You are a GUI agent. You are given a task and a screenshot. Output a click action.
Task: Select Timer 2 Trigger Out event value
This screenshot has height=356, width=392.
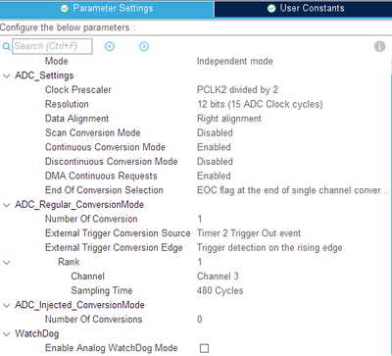click(249, 233)
